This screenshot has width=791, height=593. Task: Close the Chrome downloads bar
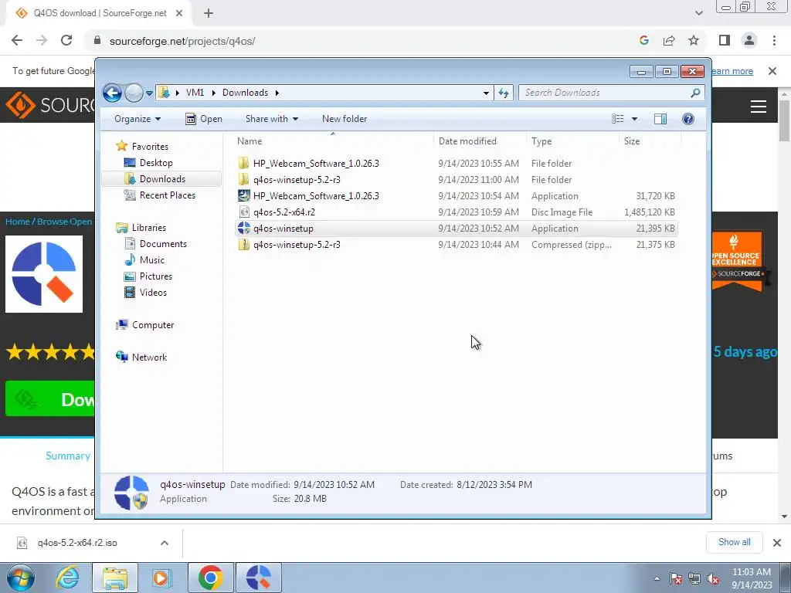point(777,543)
